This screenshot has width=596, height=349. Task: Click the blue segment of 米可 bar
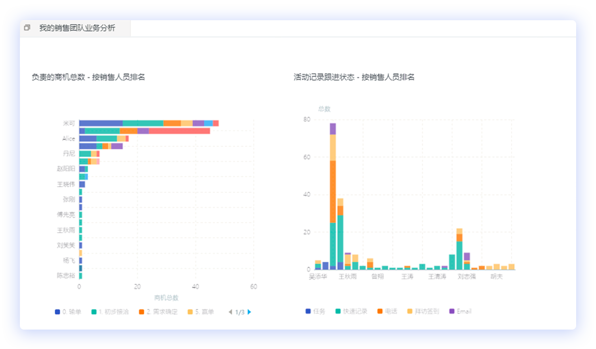click(101, 123)
